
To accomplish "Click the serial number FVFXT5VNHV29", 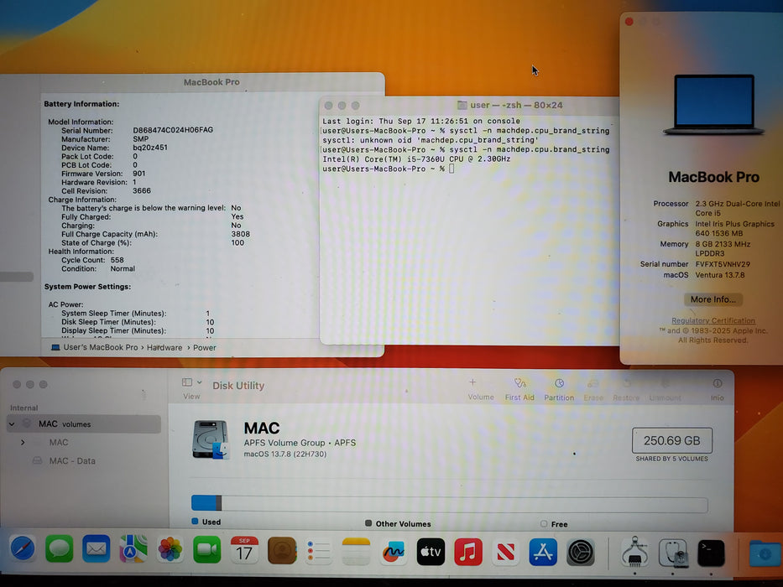I will point(723,264).
